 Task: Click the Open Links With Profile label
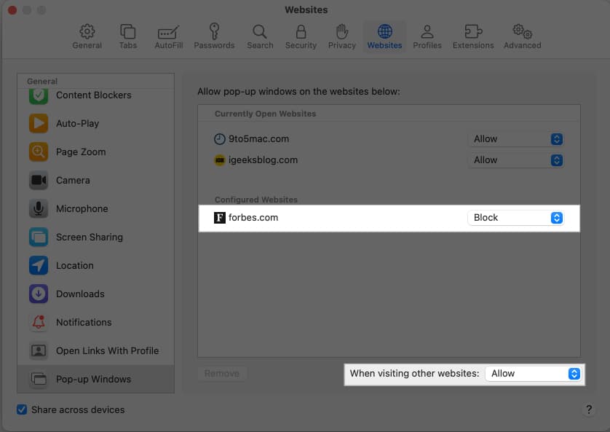point(108,350)
